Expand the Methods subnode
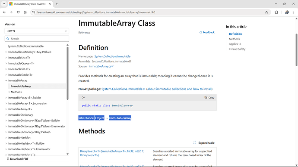Image resolution: width=298 pixels, height=167 pixels. click(9, 92)
